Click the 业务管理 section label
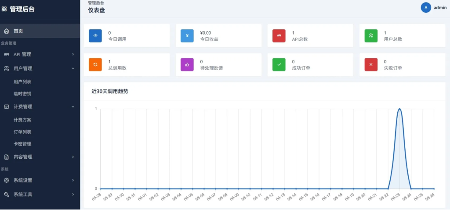450x210 pixels. point(8,43)
